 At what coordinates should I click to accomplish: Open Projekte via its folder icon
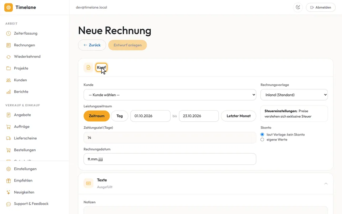tap(9, 68)
